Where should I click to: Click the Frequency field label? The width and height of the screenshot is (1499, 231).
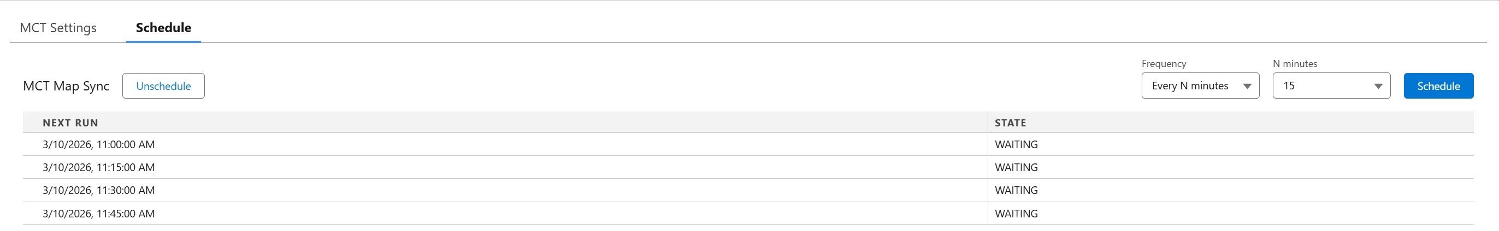1163,64
